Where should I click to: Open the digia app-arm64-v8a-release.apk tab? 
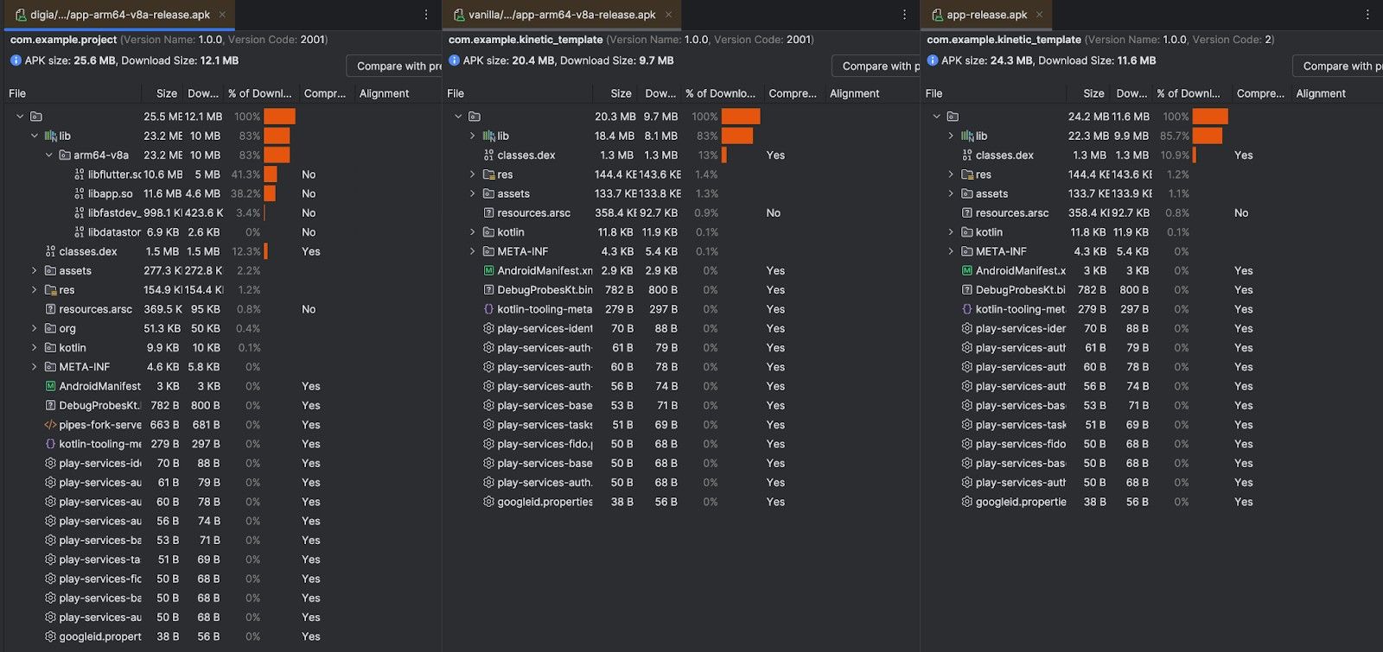click(x=121, y=15)
